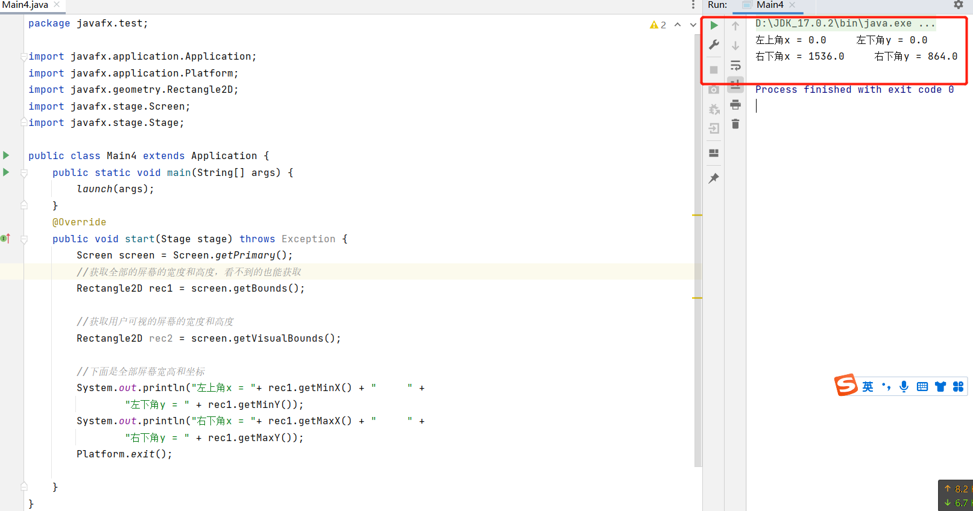
Task: Open Sogou skin shirt icon
Action: click(x=940, y=387)
